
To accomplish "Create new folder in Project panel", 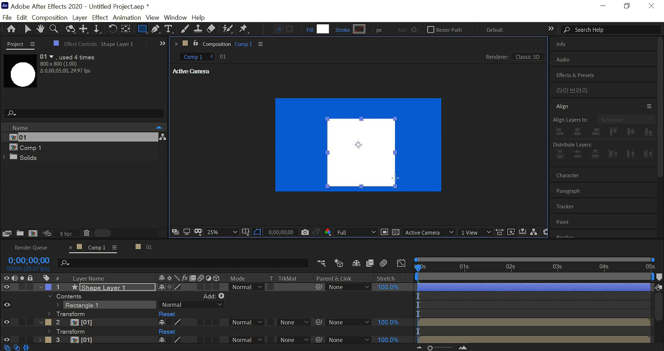I will [20, 233].
